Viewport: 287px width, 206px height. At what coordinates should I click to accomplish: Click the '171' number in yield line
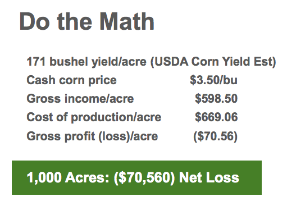click(x=36, y=62)
